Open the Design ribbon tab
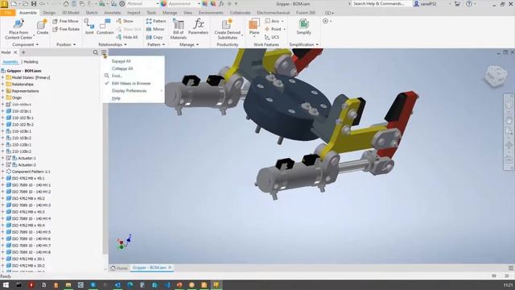This screenshot has width=515, height=290. click(49, 13)
